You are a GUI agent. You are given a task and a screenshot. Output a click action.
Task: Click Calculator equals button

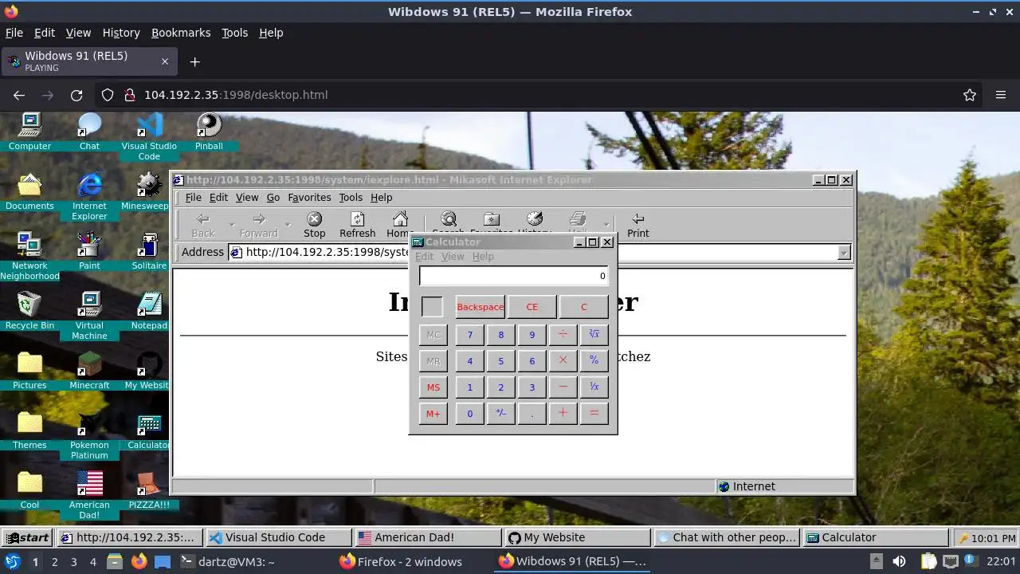pos(594,414)
